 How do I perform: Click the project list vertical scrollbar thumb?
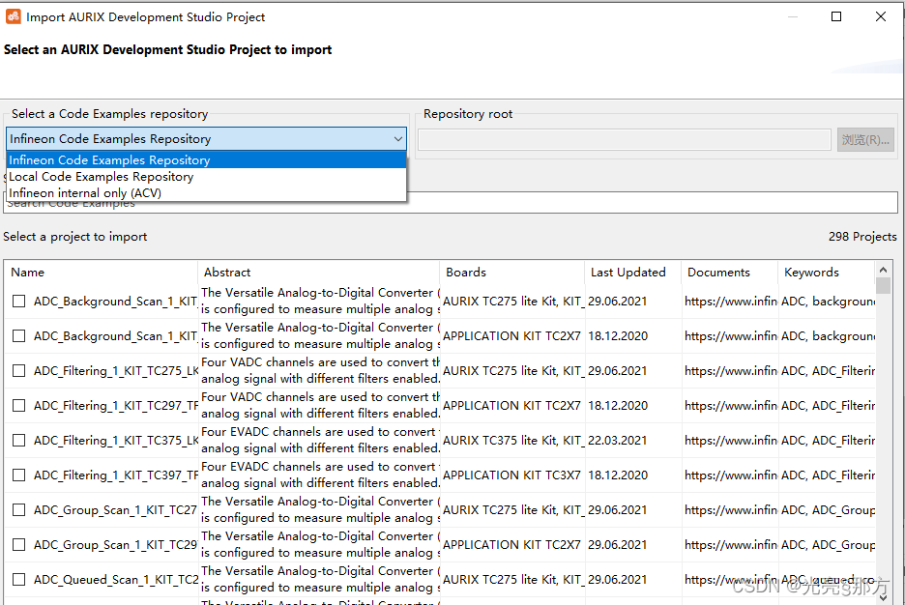(883, 286)
